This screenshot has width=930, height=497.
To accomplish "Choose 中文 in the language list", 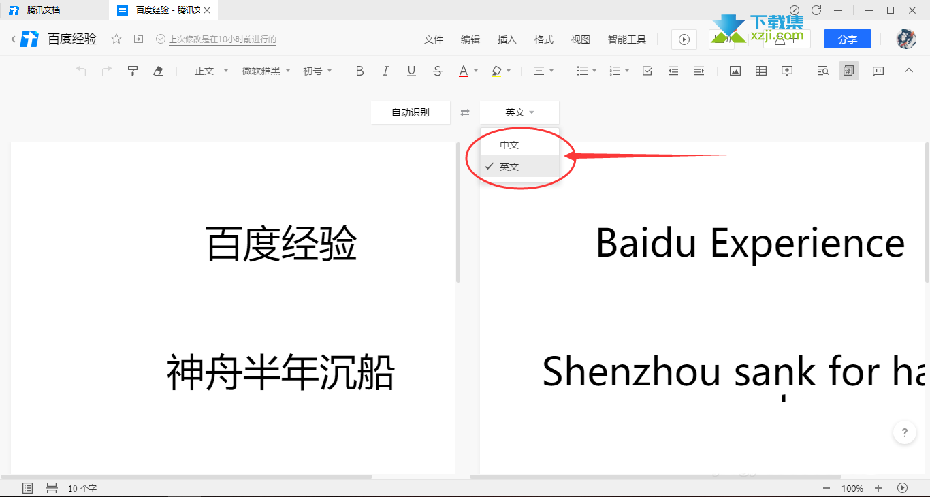I will click(519, 145).
